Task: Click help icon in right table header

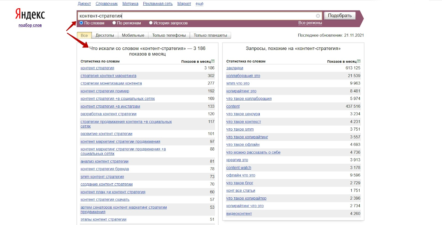Action: pyautogui.click(x=359, y=61)
